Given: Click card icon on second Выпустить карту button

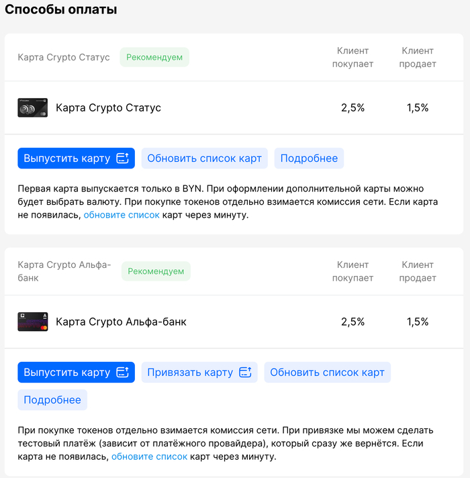Looking at the screenshot, I should tap(122, 373).
